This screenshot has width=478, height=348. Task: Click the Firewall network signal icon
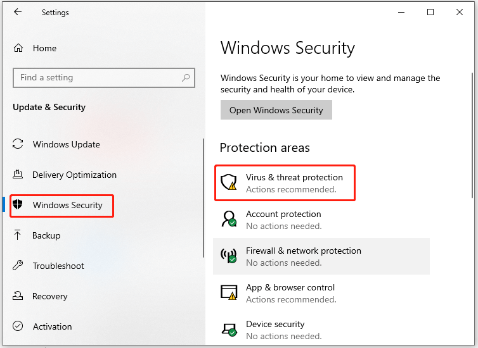[x=229, y=256]
